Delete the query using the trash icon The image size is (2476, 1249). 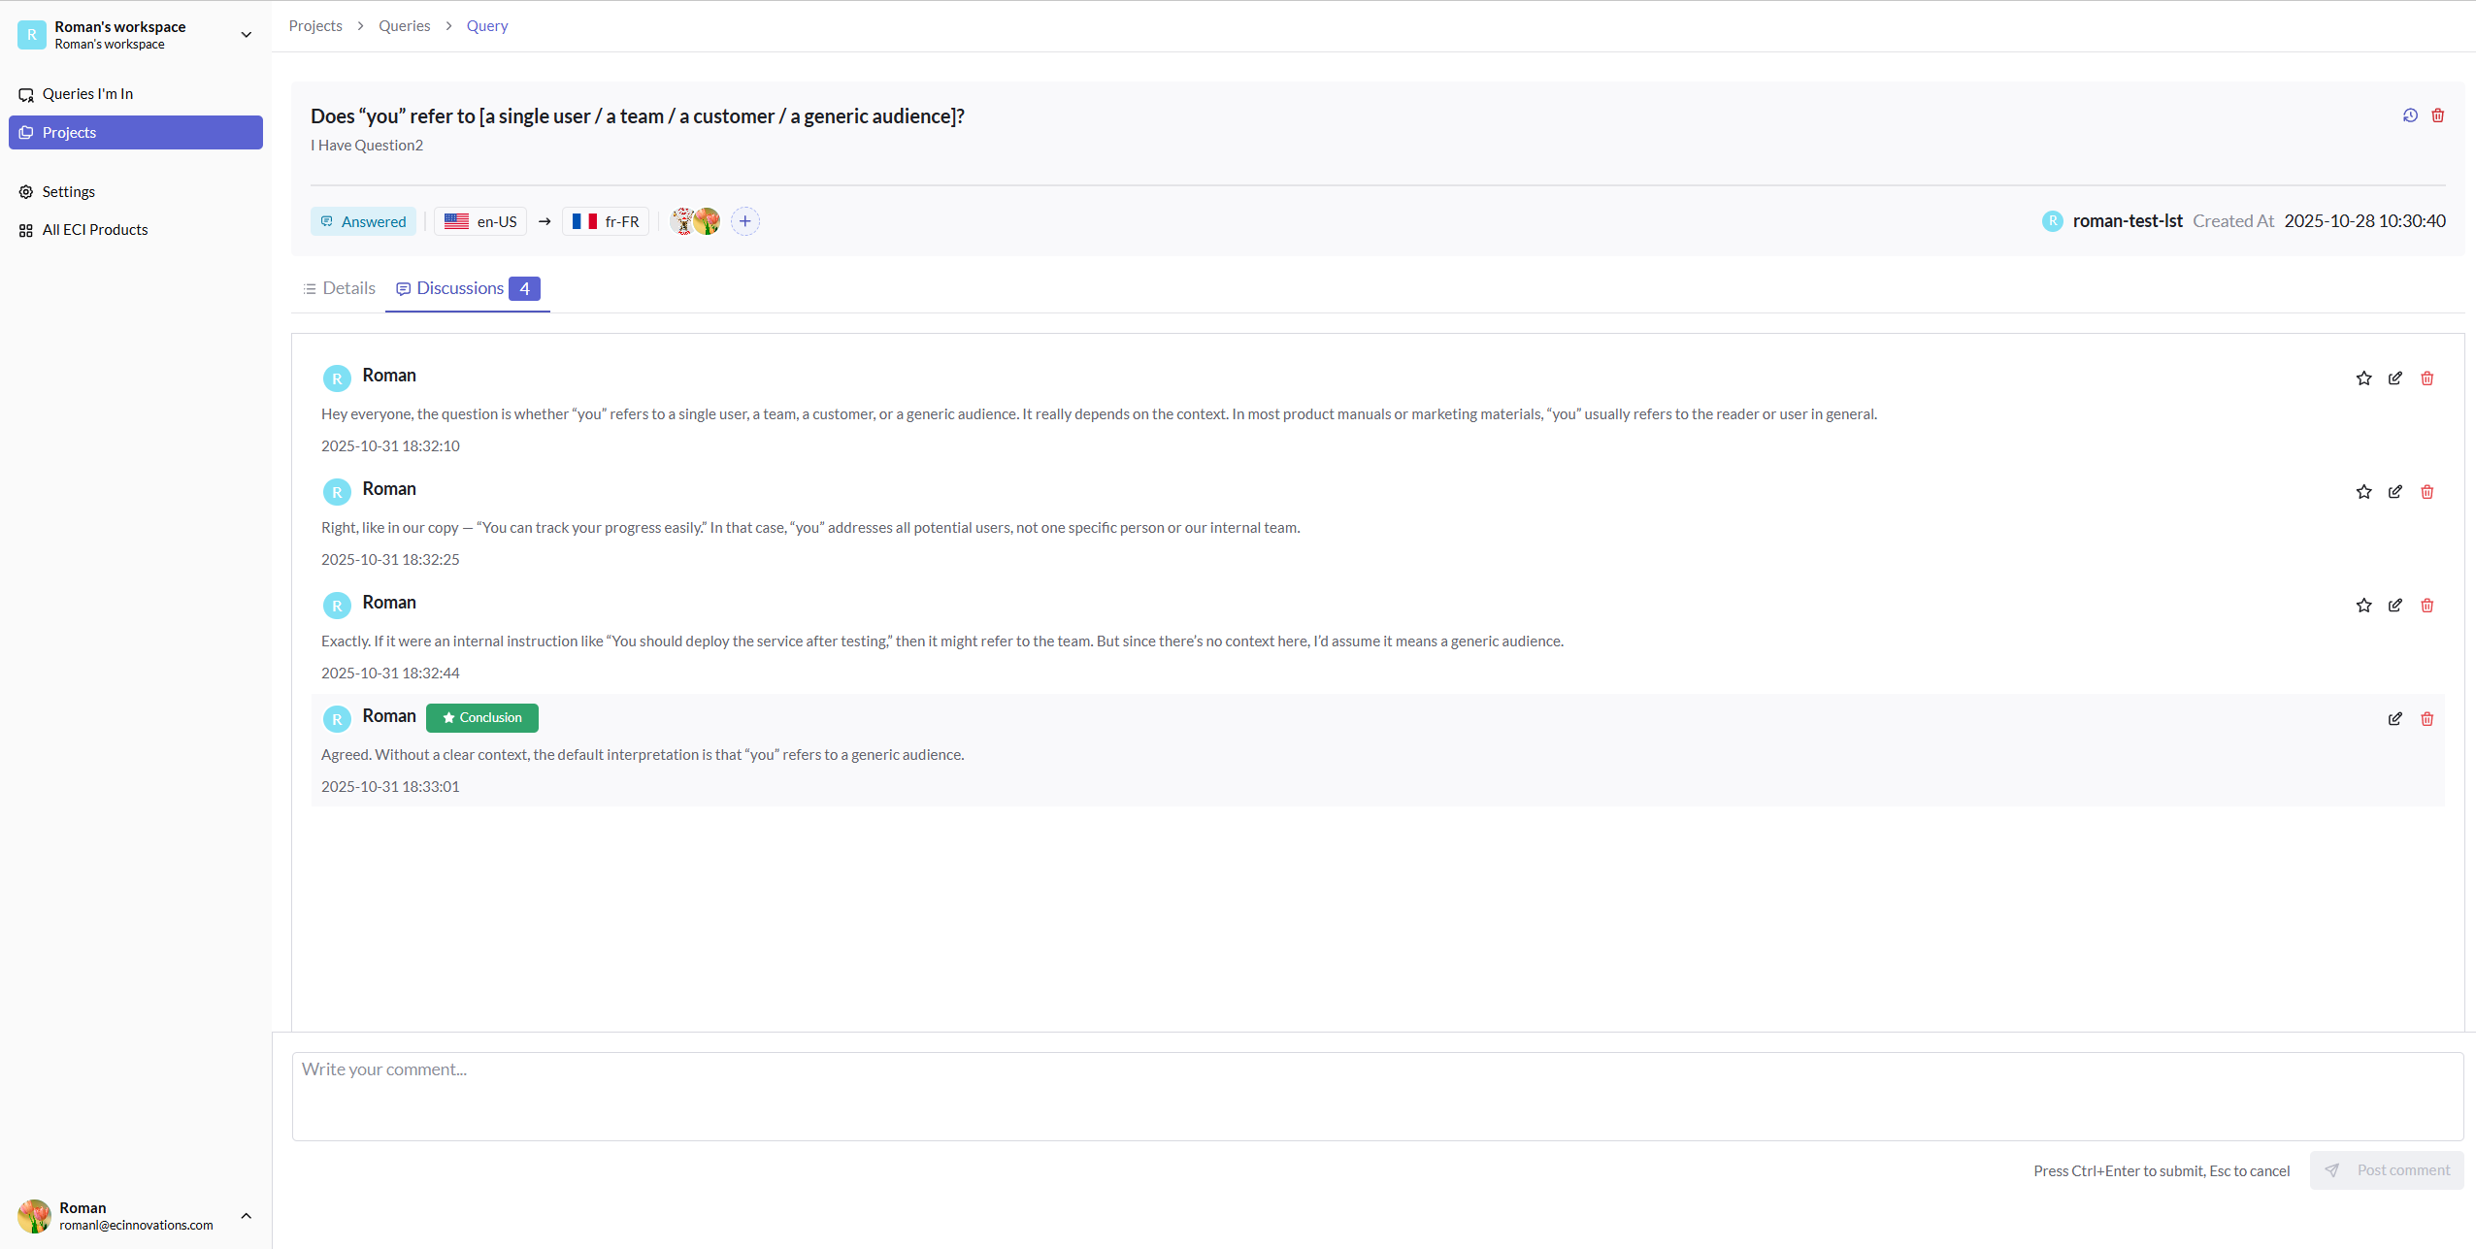(2439, 115)
